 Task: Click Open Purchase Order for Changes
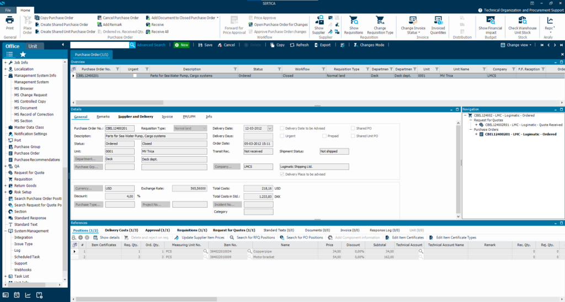click(x=278, y=24)
